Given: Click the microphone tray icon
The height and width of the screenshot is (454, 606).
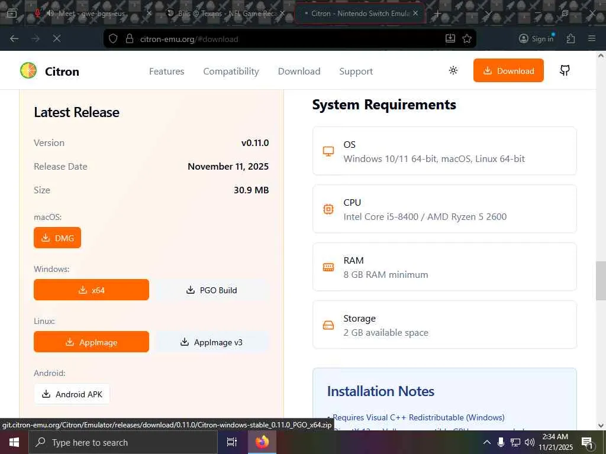Looking at the screenshot, I should (501, 442).
